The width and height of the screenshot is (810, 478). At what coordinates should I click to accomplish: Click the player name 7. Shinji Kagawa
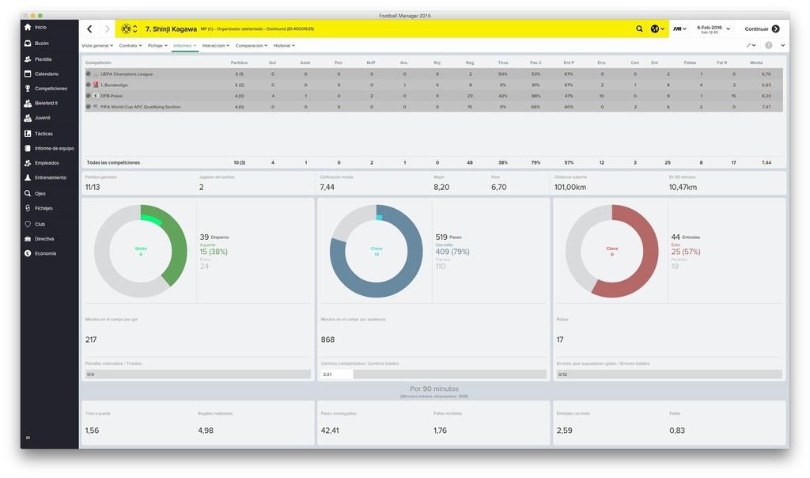coord(171,29)
